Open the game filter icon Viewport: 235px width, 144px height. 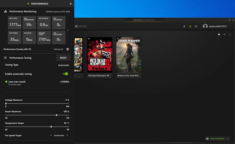click(x=224, y=35)
